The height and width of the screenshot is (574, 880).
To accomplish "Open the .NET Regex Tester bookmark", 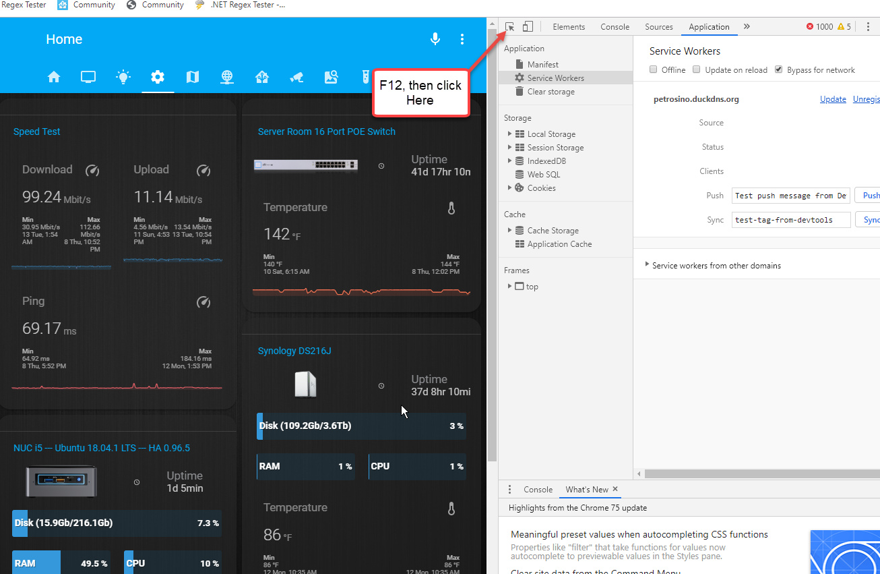I will pos(240,5).
